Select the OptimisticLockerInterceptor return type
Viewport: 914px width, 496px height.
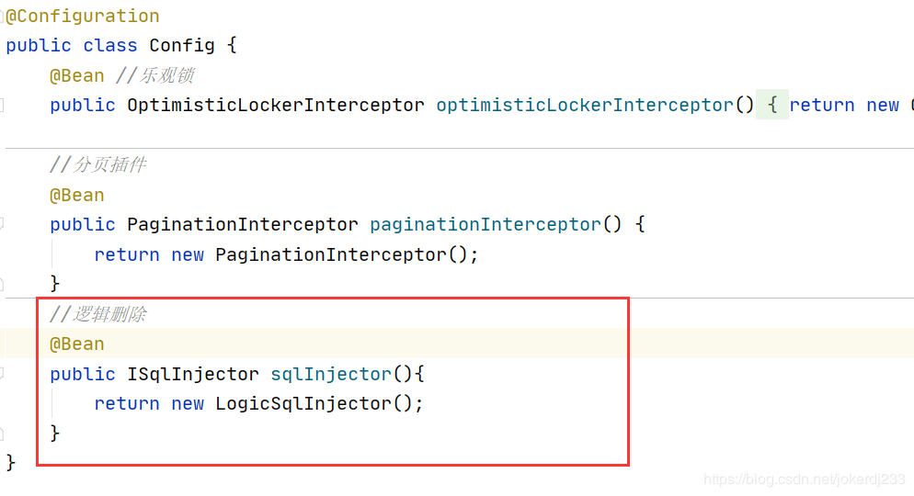pyautogui.click(x=276, y=105)
